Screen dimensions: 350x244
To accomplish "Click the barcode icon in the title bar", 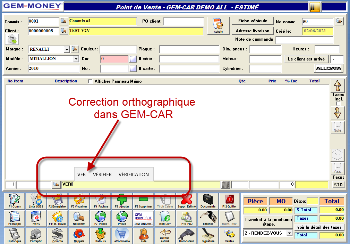I will [x=315, y=7].
